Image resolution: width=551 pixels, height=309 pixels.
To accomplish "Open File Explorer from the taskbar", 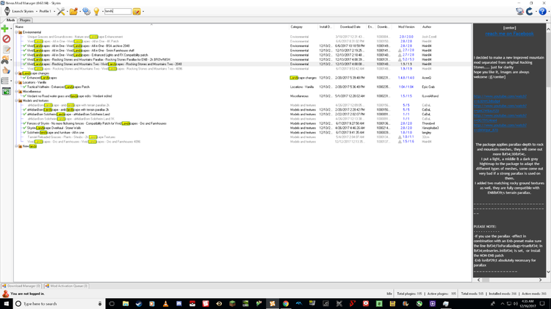I will [126, 304].
